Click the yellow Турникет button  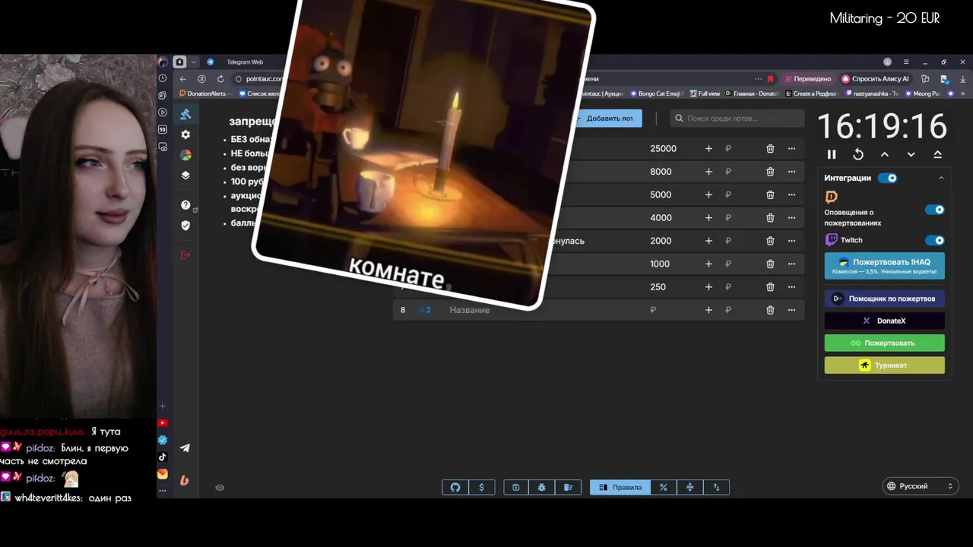point(885,365)
